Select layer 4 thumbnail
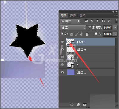The height and width of the screenshot is (109, 119). pos(71,65)
